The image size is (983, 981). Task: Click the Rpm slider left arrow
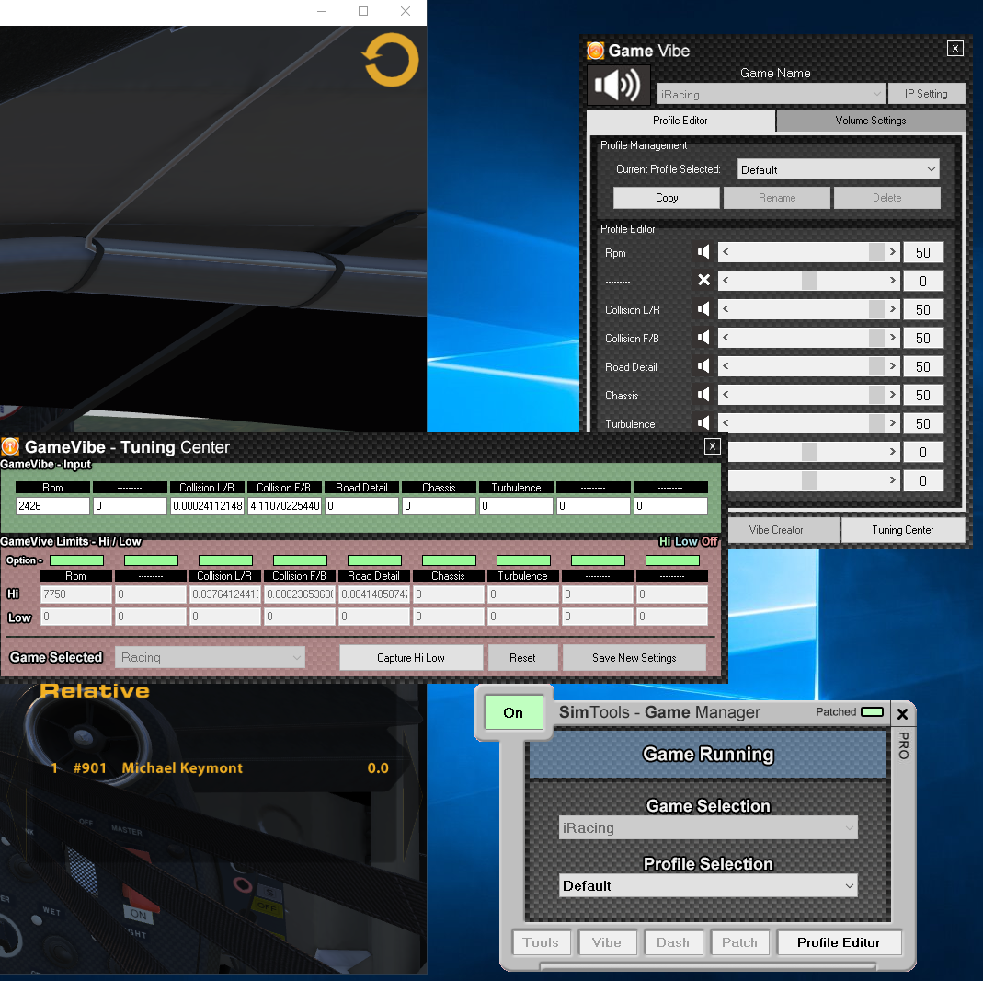[x=726, y=252]
